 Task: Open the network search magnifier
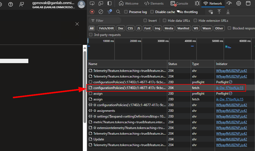pyautogui.click(x=118, y=12)
